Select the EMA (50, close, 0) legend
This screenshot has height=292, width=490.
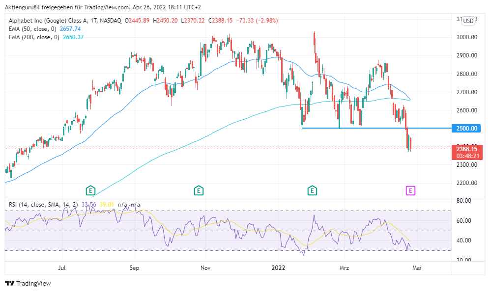tap(33, 29)
